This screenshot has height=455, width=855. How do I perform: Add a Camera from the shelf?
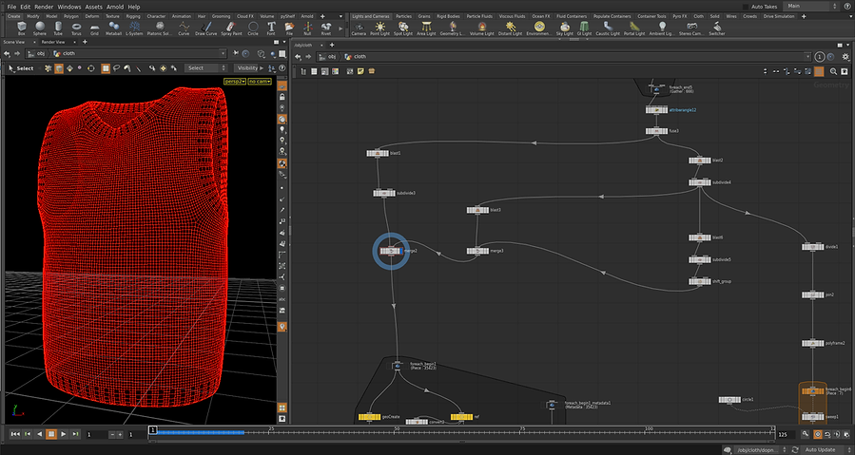(359, 28)
